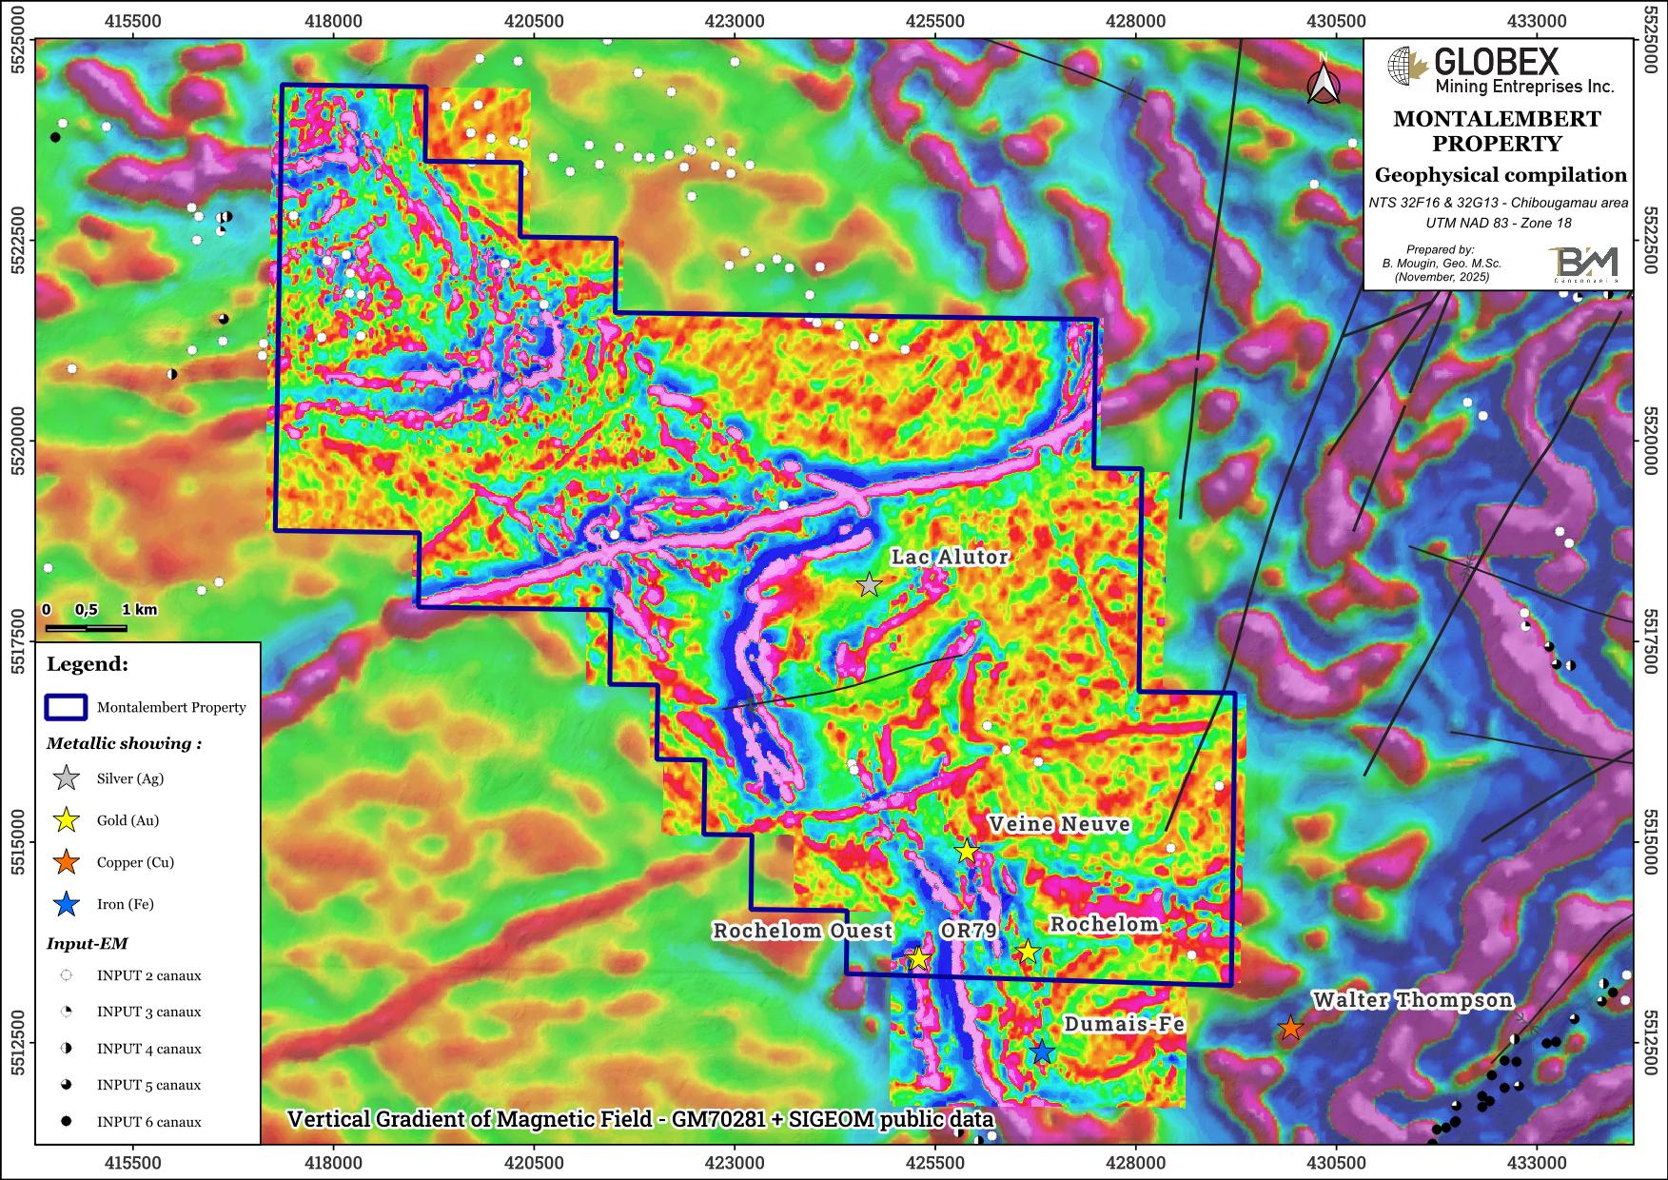Click the BM consultants logo
Viewport: 1668px width, 1180px height.
1582,263
